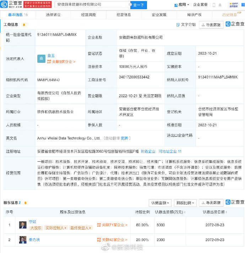Open 关联71家企业 link for 李斌

[x=112, y=225]
